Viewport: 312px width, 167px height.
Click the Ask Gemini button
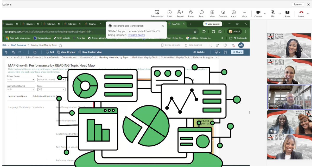(213, 24)
